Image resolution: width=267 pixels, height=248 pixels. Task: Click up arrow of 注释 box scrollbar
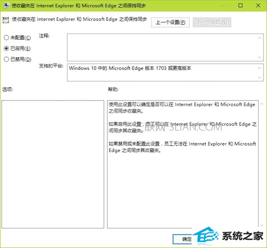[259, 38]
